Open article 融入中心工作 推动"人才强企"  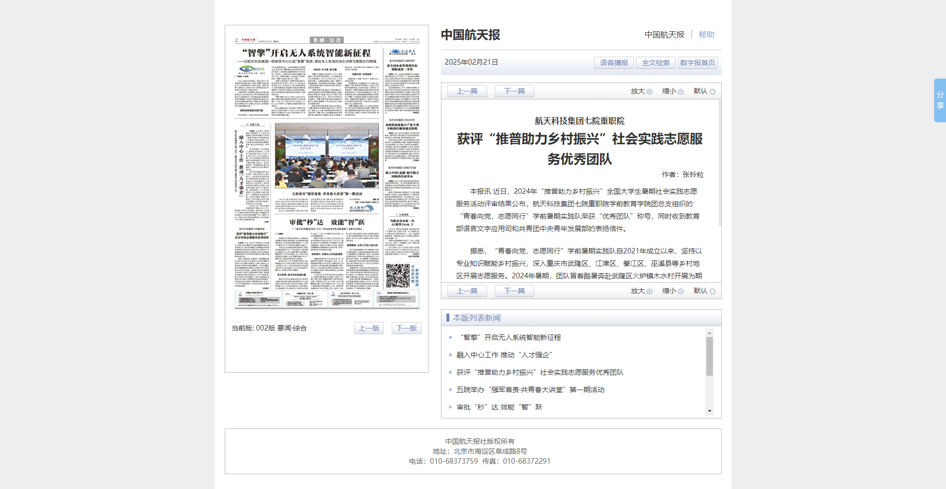(x=504, y=355)
